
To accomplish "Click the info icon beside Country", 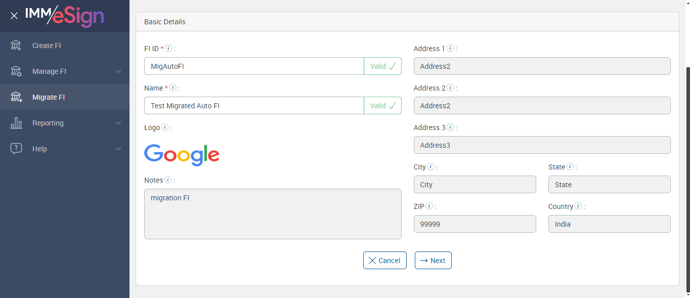I will (x=578, y=206).
